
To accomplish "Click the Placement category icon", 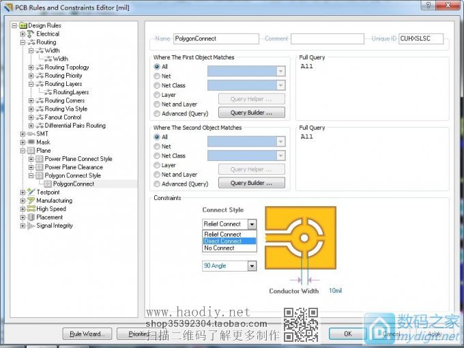I will (31, 217).
